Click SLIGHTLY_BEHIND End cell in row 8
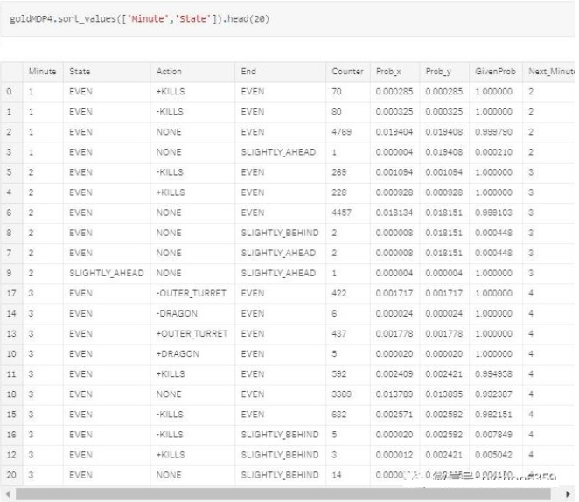Image resolution: width=579 pixels, height=502 pixels. (x=280, y=233)
